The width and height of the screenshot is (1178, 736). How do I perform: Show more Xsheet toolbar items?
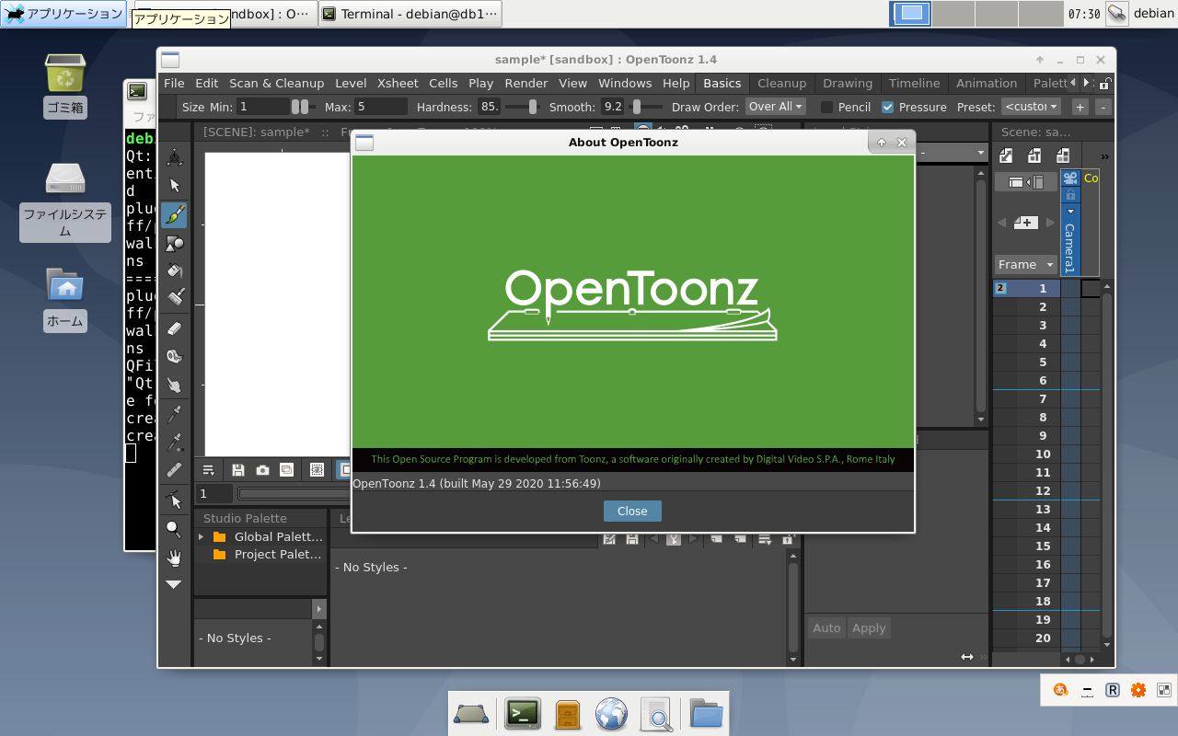point(1105,156)
